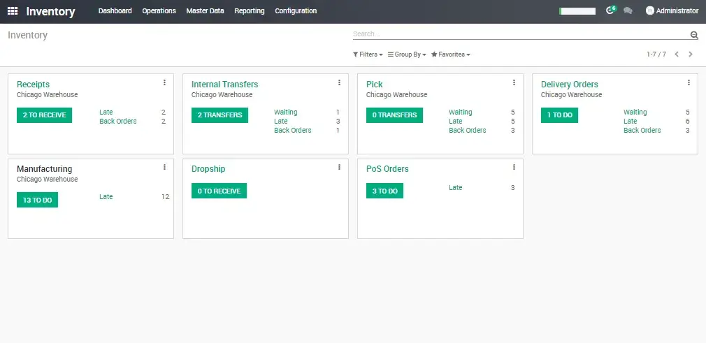Click the search magnifier icon
Image resolution: width=706 pixels, height=343 pixels.
point(693,35)
